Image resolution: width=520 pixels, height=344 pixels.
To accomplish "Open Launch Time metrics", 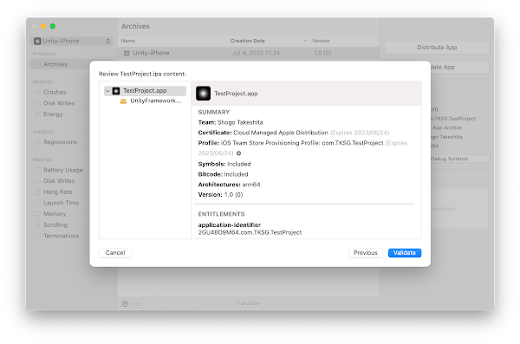I will [61, 203].
